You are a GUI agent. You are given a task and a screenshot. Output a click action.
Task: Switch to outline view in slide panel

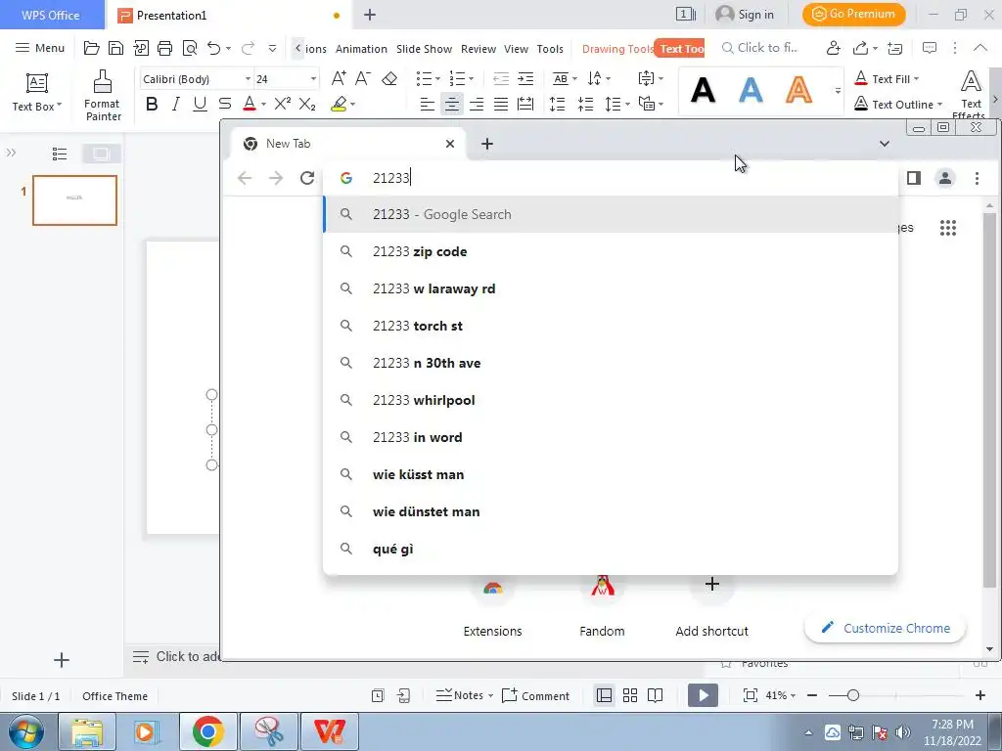(60, 154)
